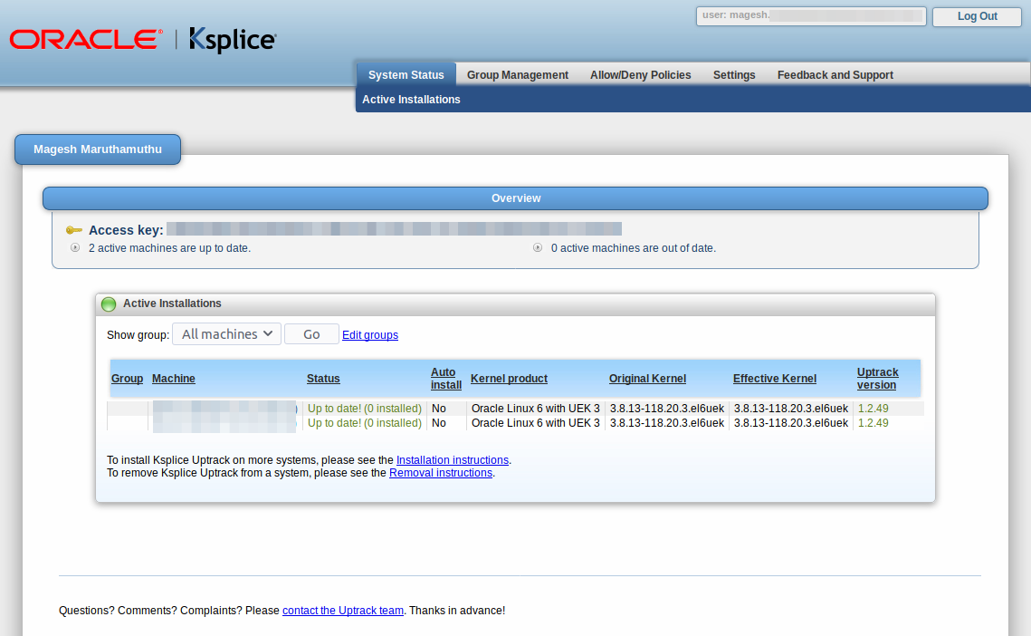The height and width of the screenshot is (636, 1031).
Task: Open the Show group dropdown
Action: click(227, 333)
